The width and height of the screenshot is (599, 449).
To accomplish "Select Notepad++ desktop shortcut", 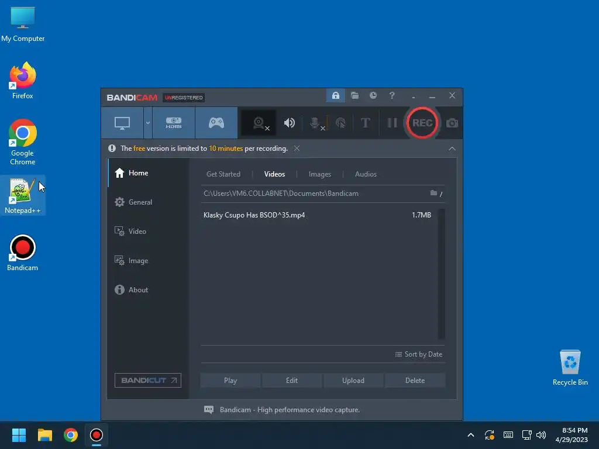I will pos(23,195).
